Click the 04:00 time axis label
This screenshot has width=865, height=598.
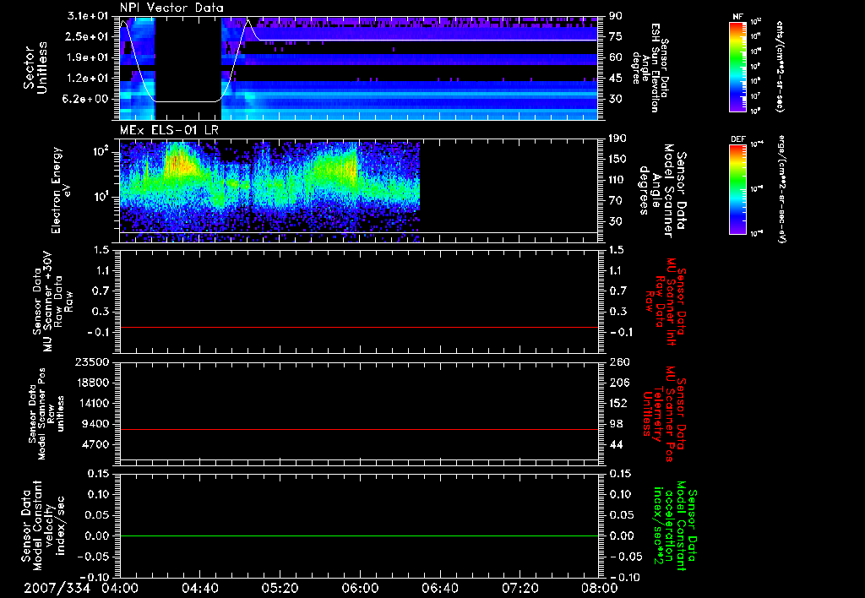click(120, 588)
